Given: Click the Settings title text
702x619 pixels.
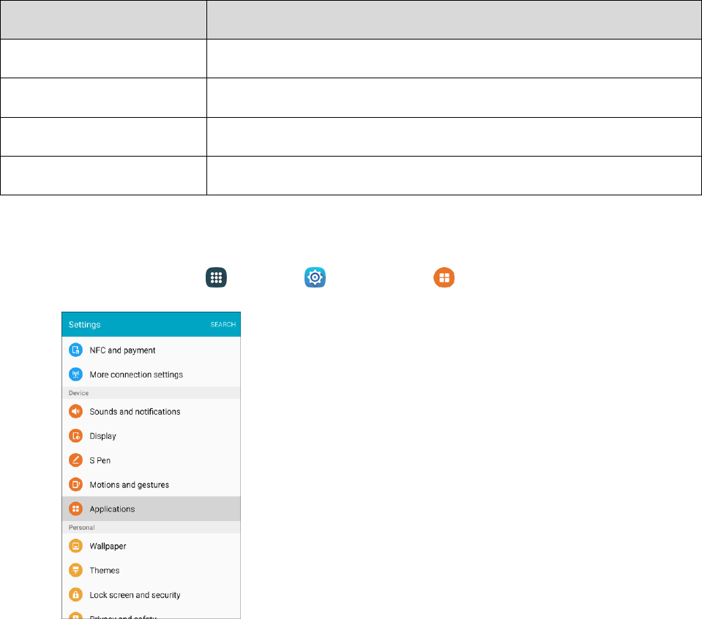Looking at the screenshot, I should [85, 324].
